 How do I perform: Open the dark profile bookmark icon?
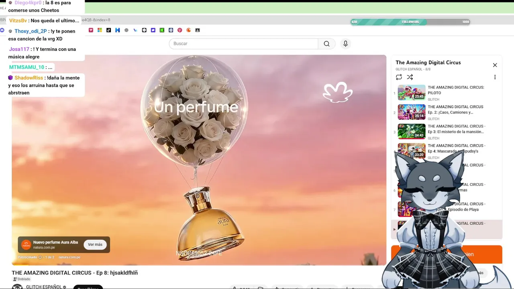coord(197,30)
